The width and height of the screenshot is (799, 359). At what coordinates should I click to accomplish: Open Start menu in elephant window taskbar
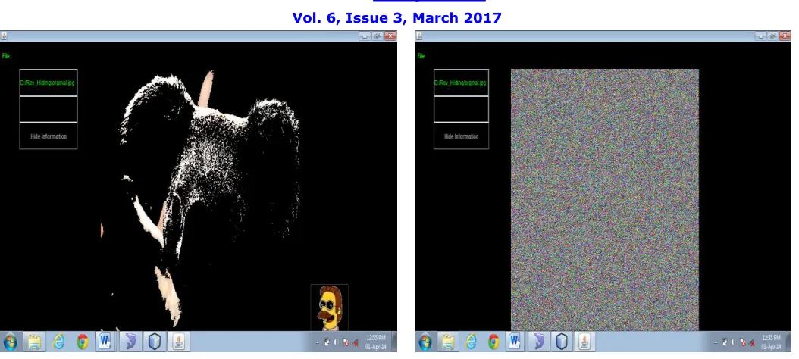click(x=10, y=342)
